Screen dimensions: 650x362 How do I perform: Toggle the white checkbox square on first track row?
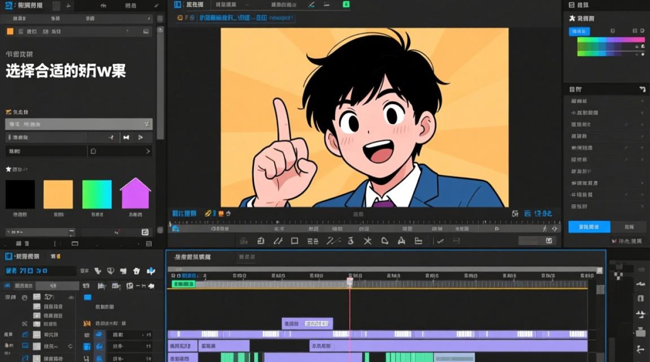point(37,297)
